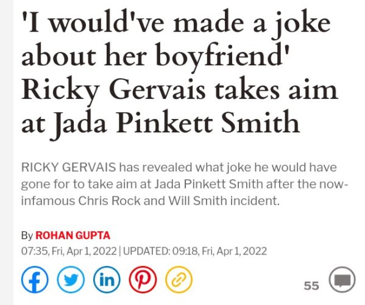This screenshot has width=365, height=305.
Task: Open author page for ROHAN GUPTA
Action: (x=73, y=235)
